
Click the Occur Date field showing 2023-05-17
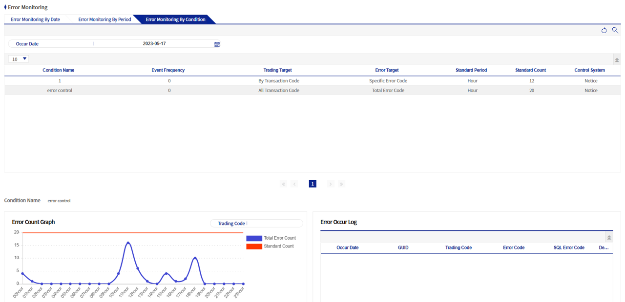[x=154, y=44]
